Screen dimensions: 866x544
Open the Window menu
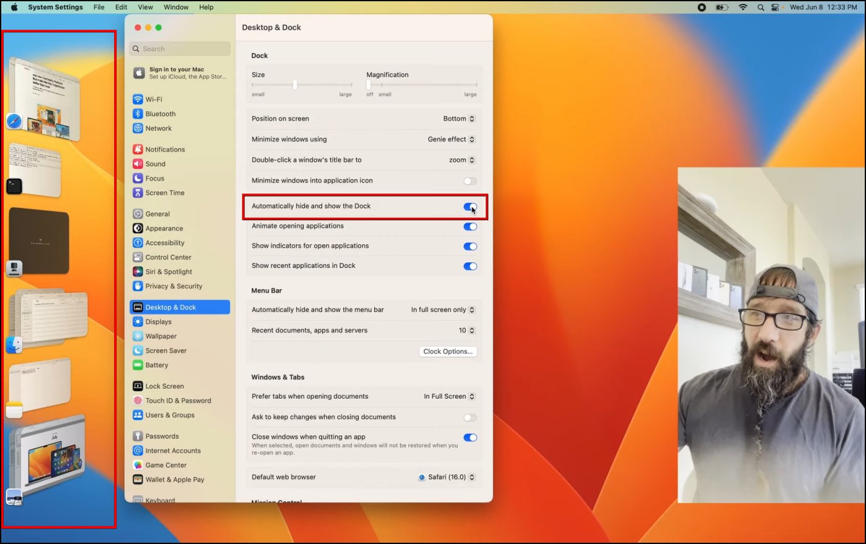176,7
